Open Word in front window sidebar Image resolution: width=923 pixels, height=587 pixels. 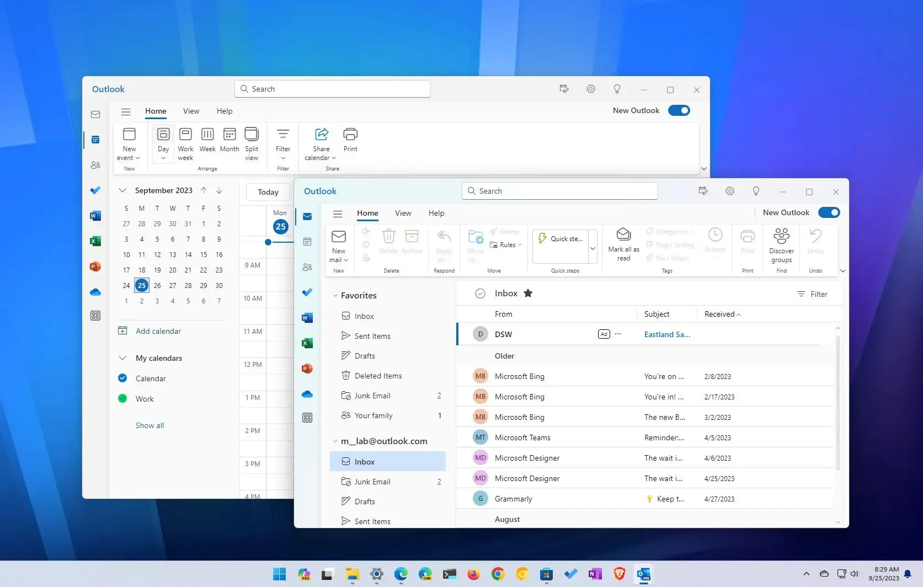[307, 318]
